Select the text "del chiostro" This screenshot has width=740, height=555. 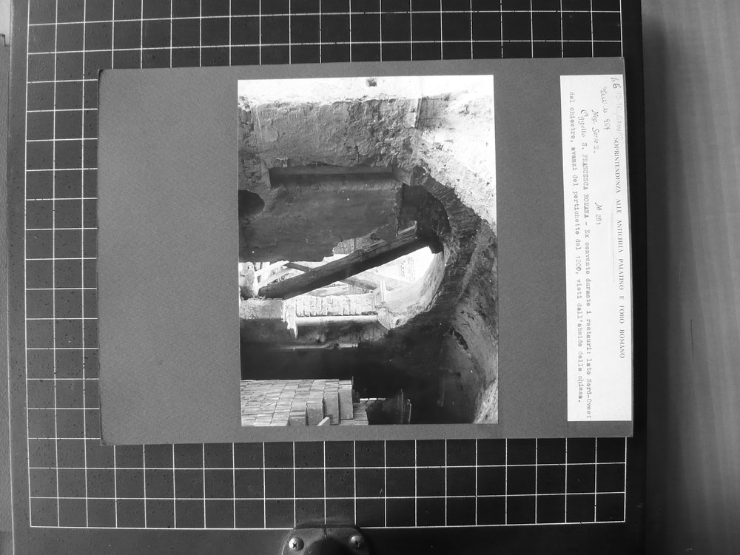pos(572,115)
